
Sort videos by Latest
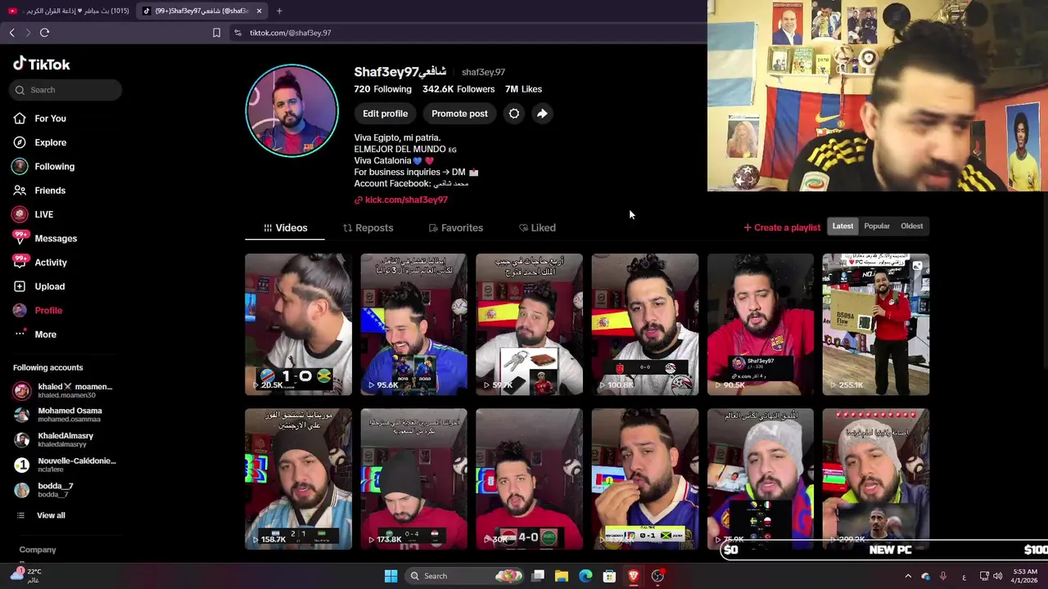coord(842,226)
